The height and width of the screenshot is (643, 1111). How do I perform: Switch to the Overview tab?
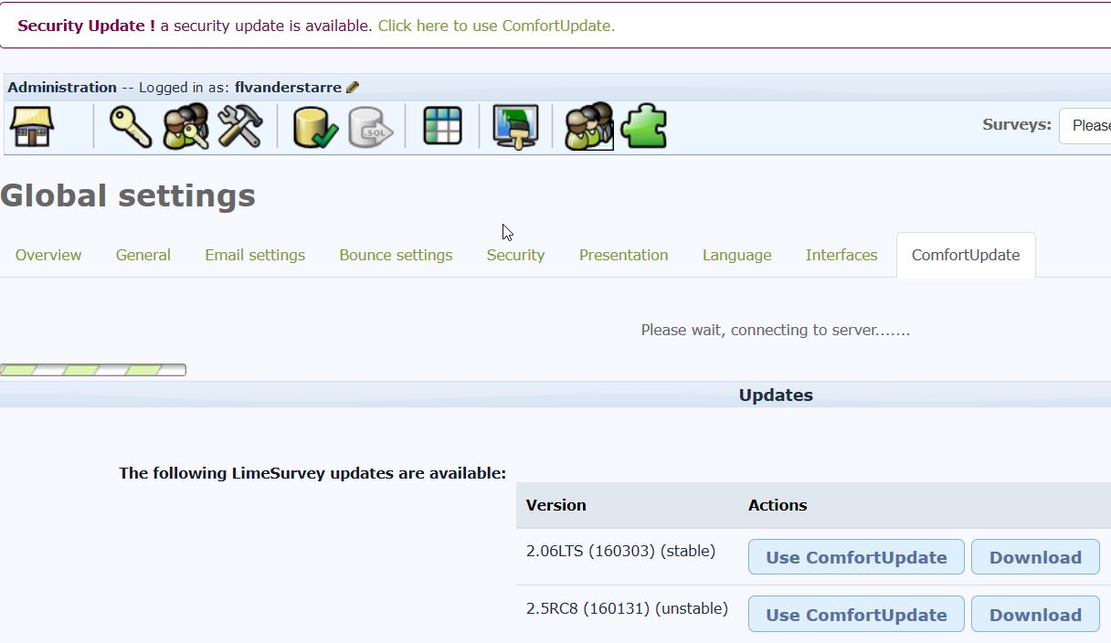(x=48, y=255)
